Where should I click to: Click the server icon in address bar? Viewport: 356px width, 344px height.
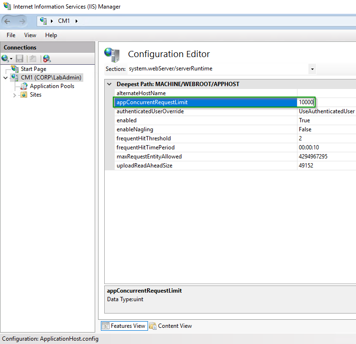click(x=43, y=21)
